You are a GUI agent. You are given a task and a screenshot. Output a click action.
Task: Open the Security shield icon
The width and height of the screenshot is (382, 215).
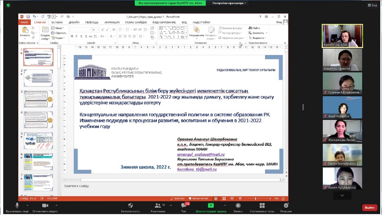(130, 205)
